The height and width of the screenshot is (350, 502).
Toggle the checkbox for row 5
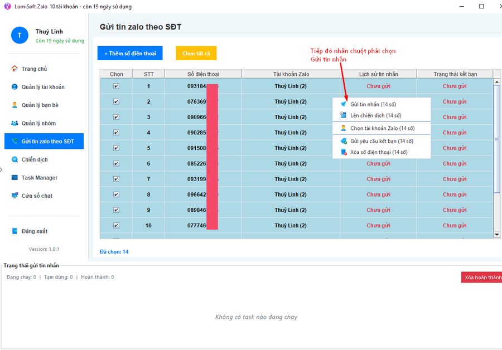pos(116,148)
